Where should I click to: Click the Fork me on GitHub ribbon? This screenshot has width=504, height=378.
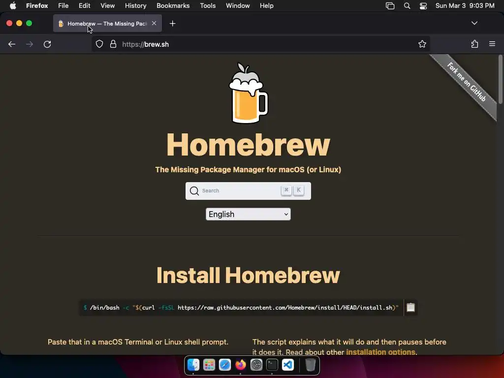[x=466, y=82]
